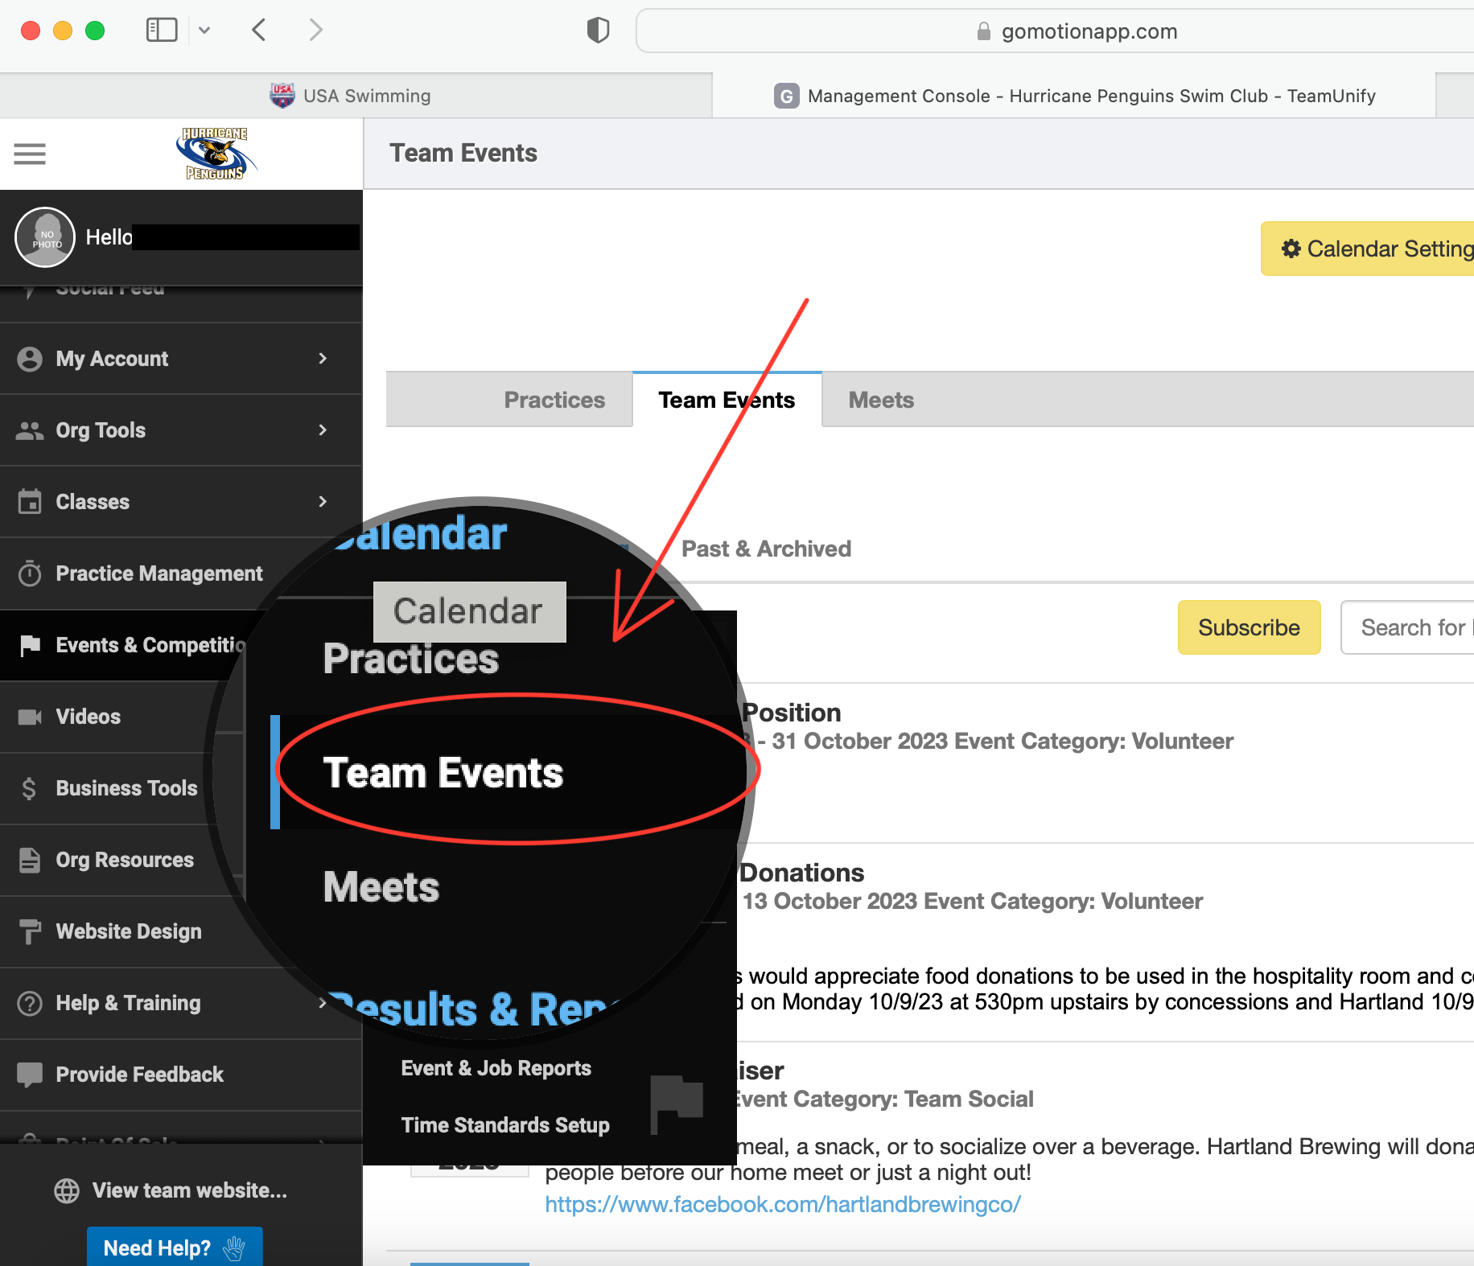Open Videos from the sidebar
Image resolution: width=1474 pixels, height=1266 pixels.
[88, 717]
